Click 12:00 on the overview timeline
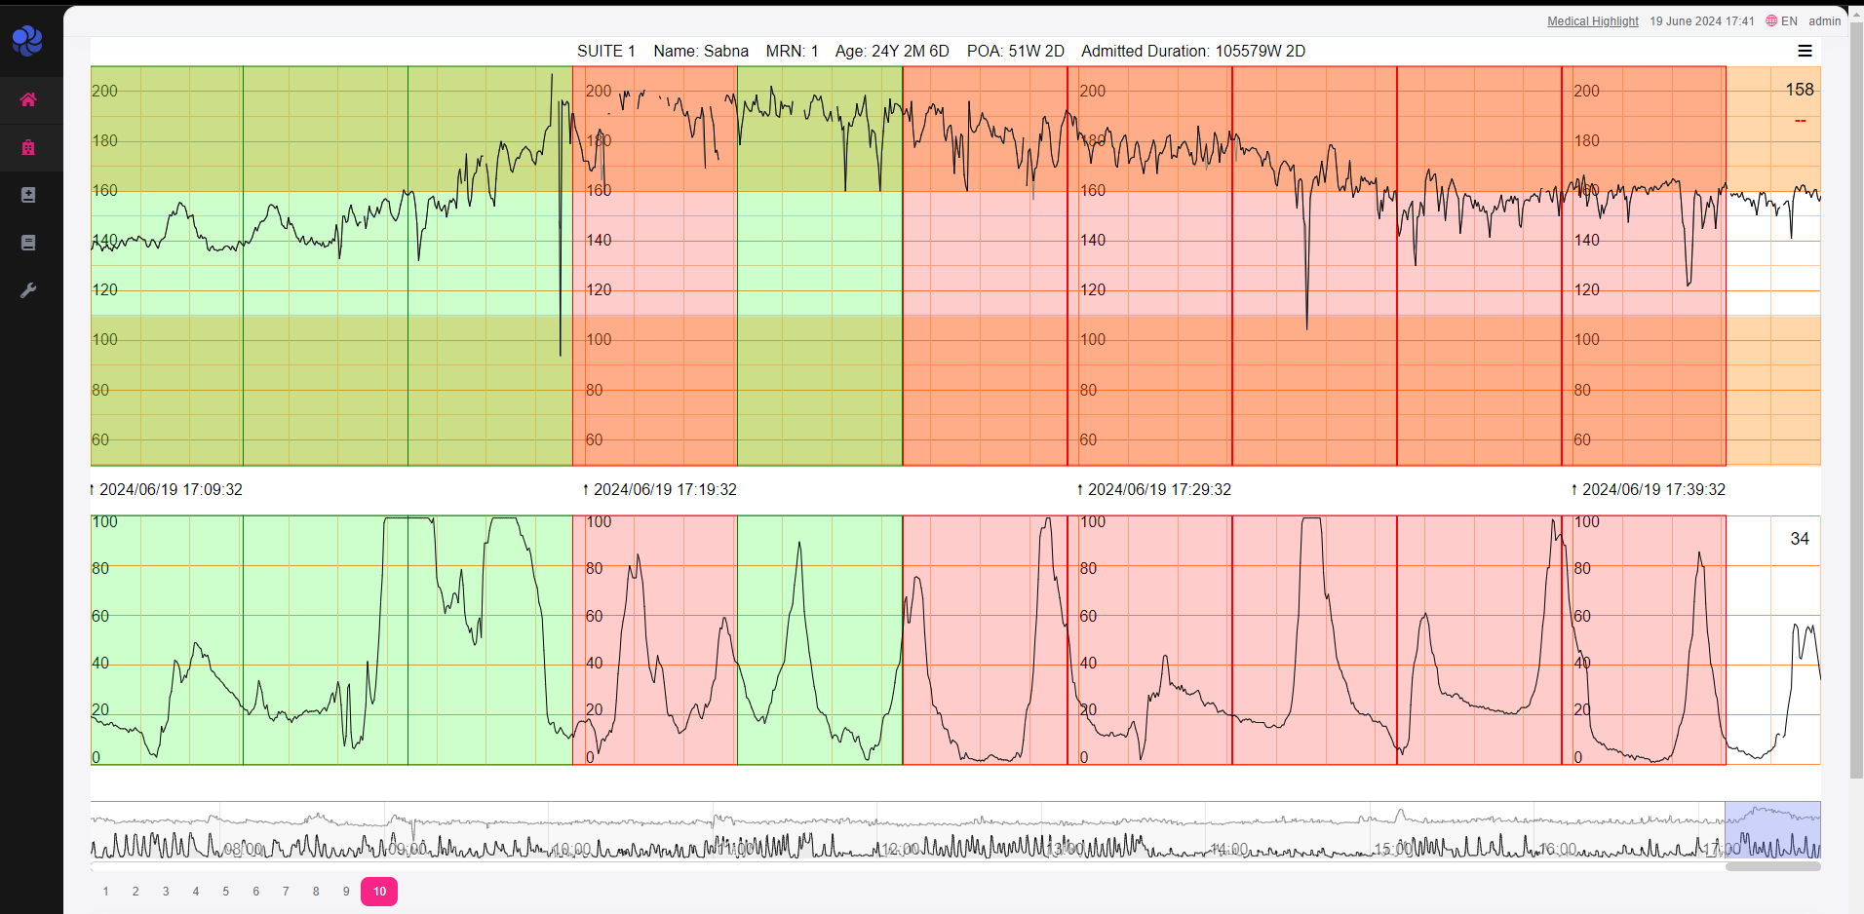 (900, 849)
